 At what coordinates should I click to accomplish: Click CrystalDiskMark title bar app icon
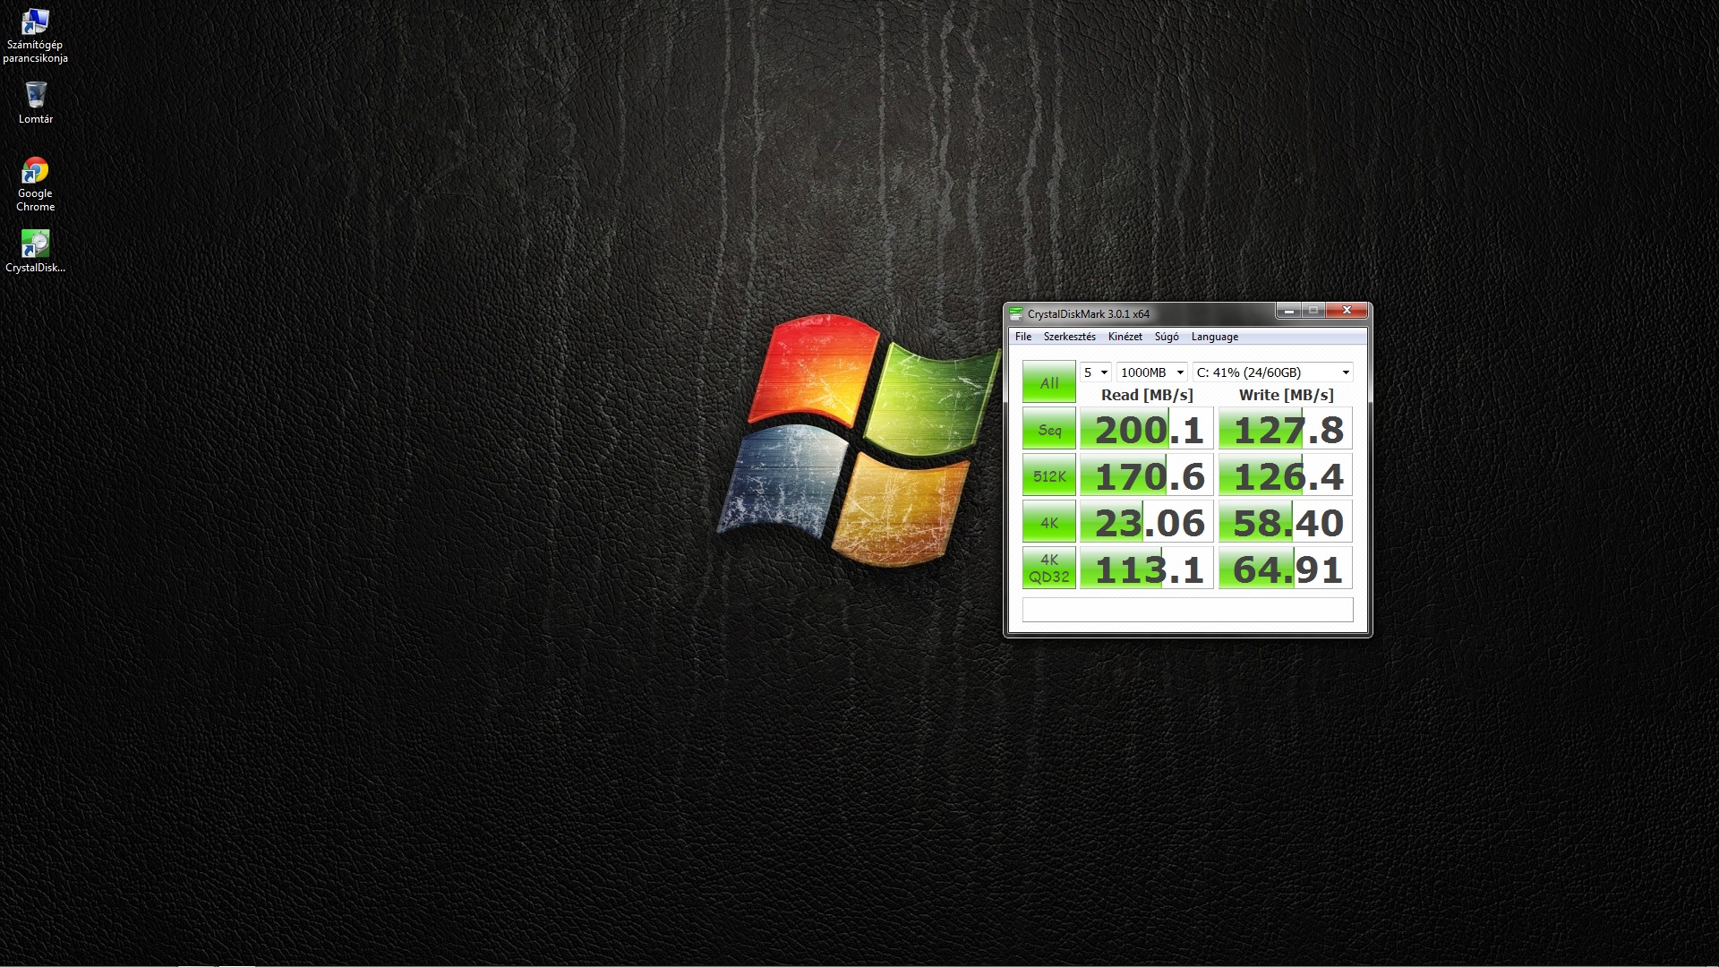coord(1015,314)
